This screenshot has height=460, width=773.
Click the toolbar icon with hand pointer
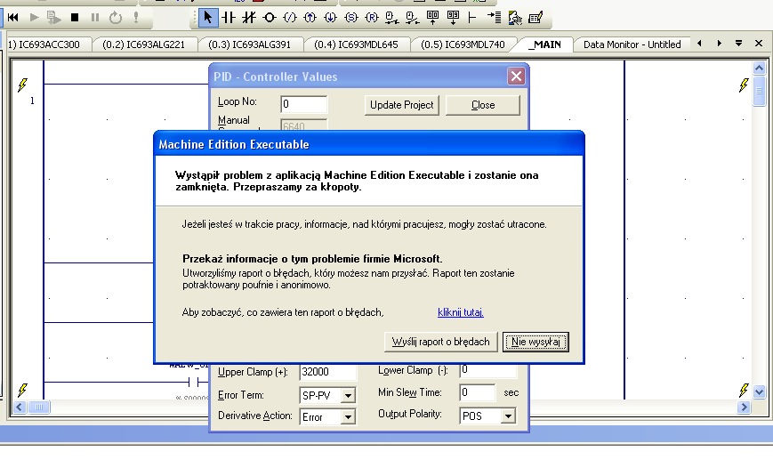coord(515,18)
